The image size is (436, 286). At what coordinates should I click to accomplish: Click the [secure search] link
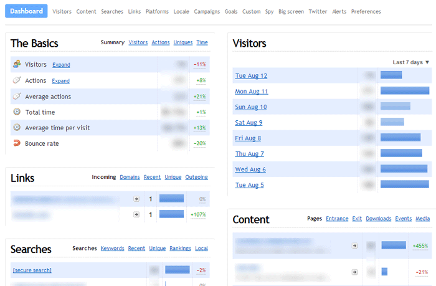(x=32, y=270)
